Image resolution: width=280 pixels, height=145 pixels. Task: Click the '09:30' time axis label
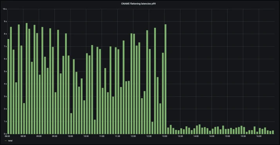(x=54, y=136)
